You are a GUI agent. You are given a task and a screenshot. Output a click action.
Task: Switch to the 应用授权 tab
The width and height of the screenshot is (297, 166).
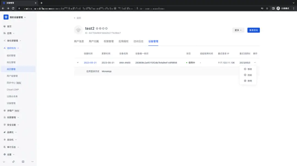(x=123, y=41)
